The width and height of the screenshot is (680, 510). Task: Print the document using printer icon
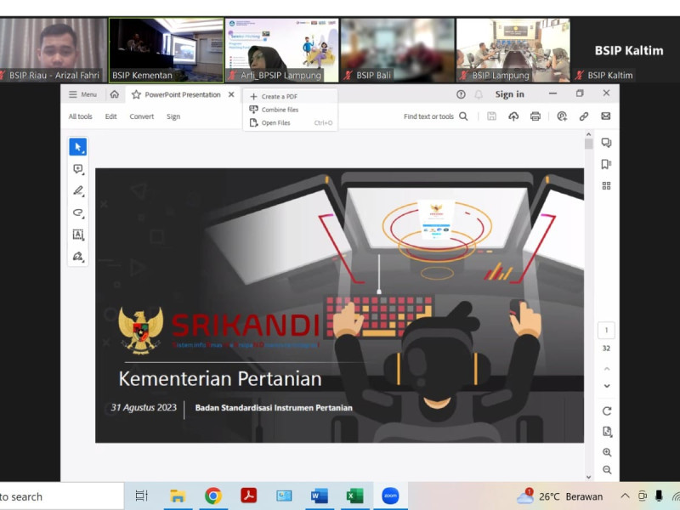[x=535, y=116]
